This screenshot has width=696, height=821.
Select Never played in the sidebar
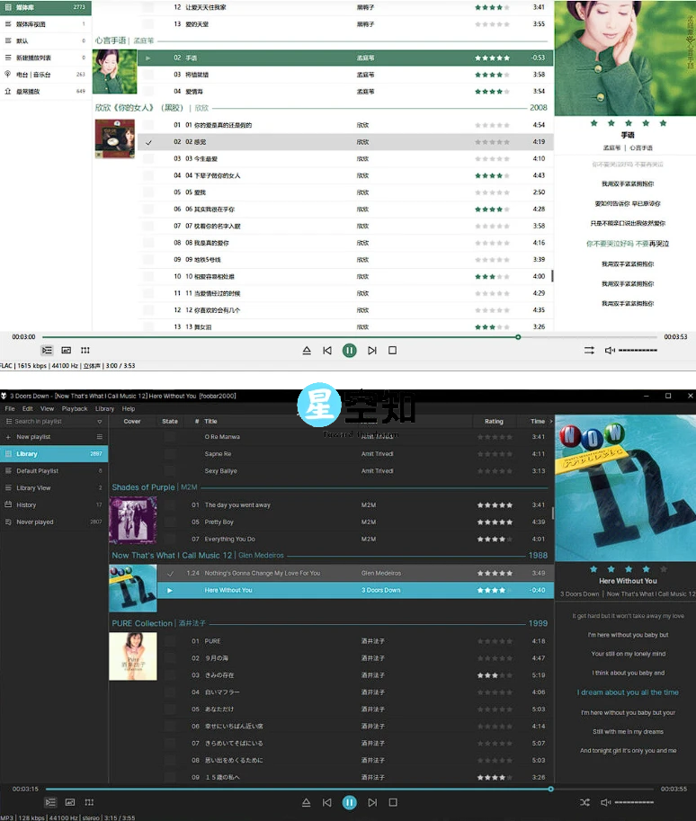coord(54,522)
